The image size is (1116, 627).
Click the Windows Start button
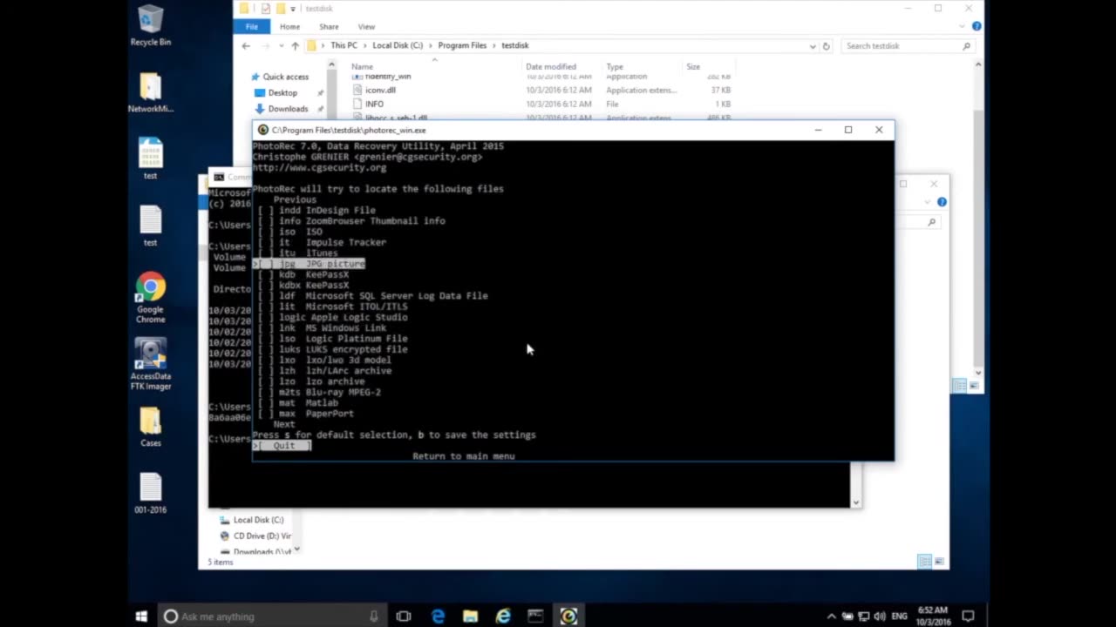141,617
